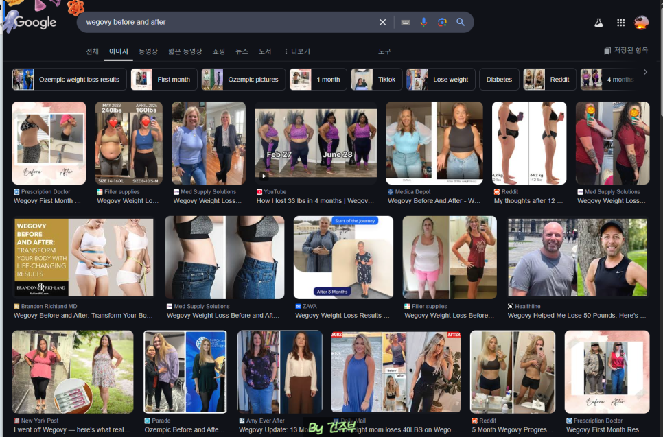Open Reddit 5 Month Wegovy Progress image
The image size is (663, 437).
click(513, 372)
